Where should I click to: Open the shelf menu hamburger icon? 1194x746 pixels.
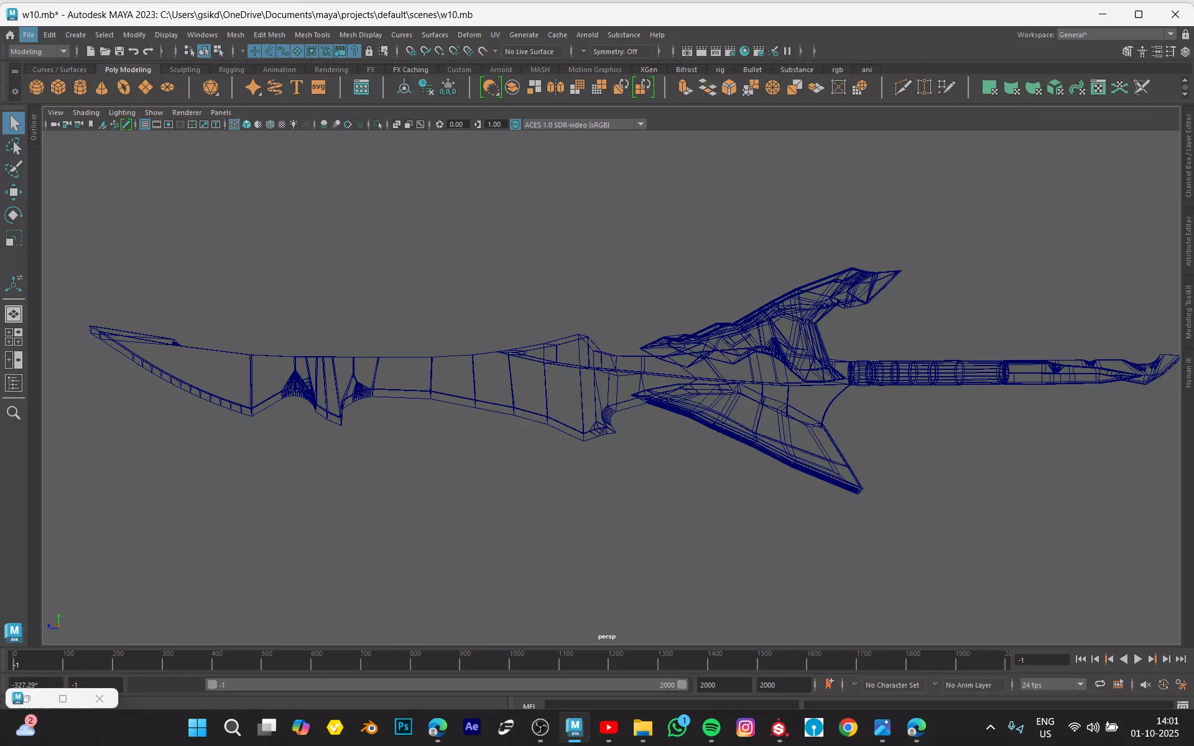tap(15, 71)
